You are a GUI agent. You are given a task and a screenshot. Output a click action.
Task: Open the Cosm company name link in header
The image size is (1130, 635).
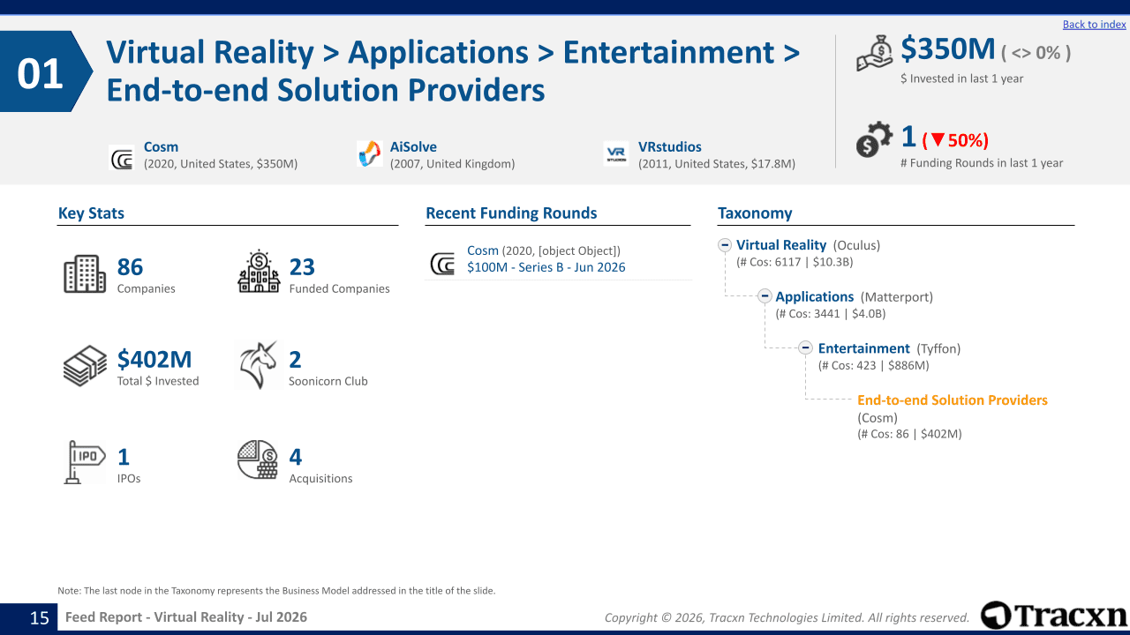point(162,147)
